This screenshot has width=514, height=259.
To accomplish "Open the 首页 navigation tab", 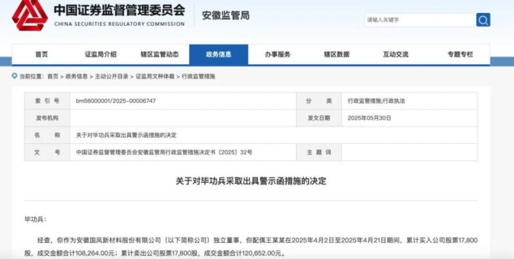I will point(42,55).
